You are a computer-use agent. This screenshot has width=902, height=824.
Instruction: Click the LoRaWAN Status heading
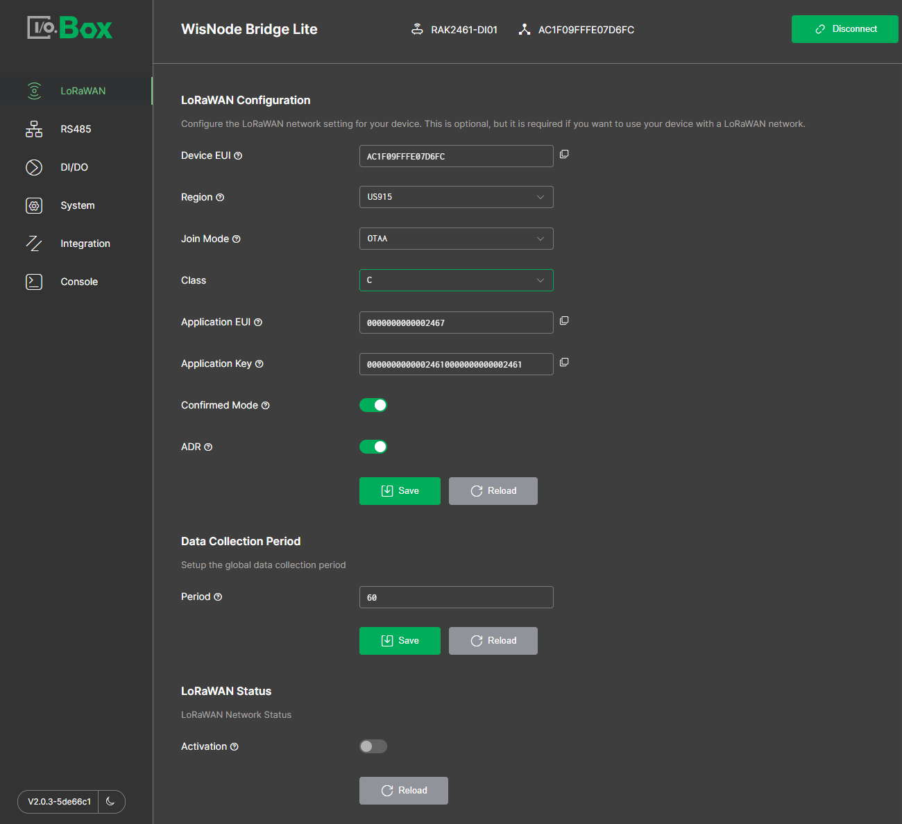tap(226, 691)
